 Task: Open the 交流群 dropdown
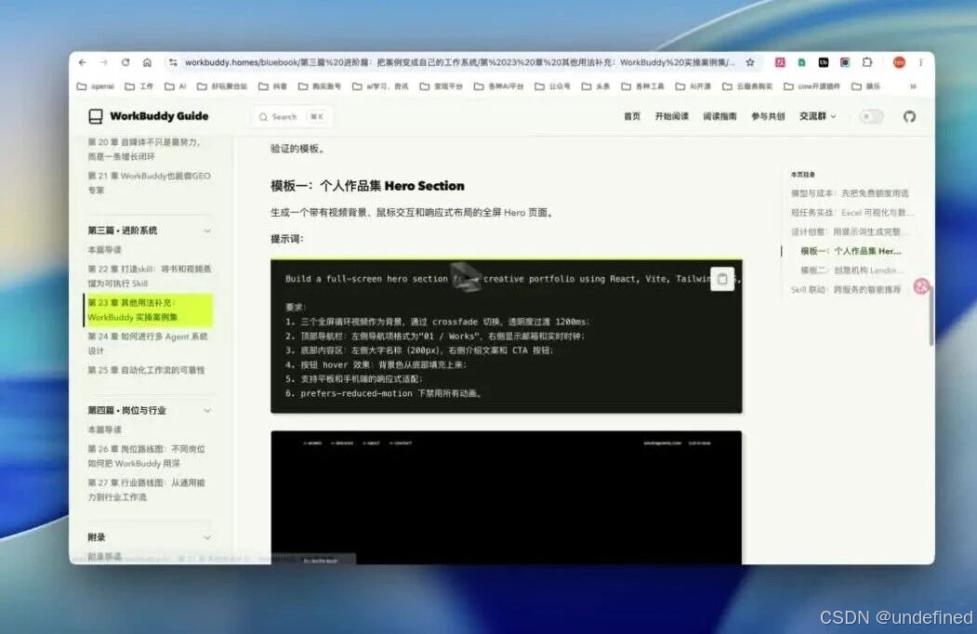817,116
